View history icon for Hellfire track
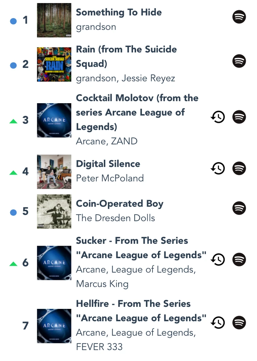Viewport: 257px width, 361px height. click(x=218, y=323)
